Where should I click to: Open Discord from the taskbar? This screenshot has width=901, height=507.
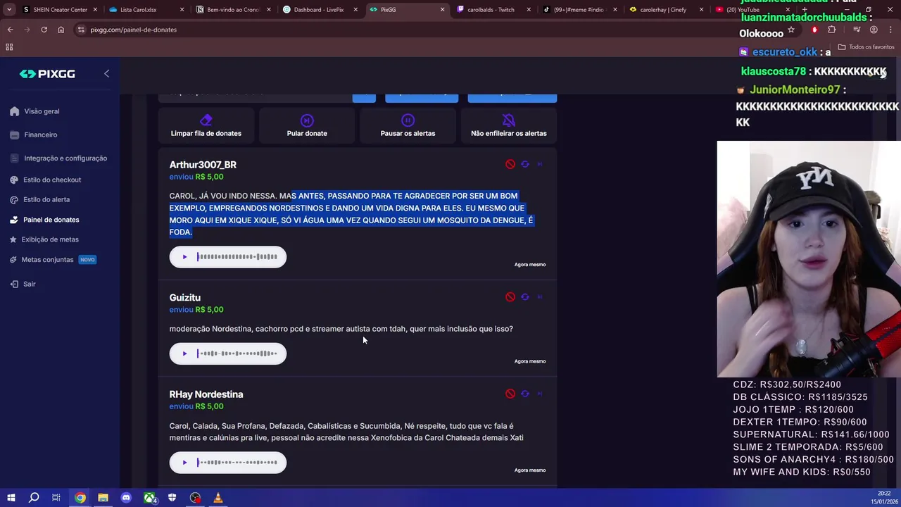[126, 498]
